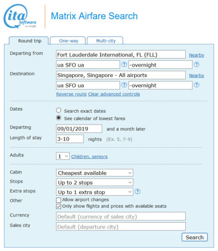
Task: Click the Sales city input field
Action: pyautogui.click(x=121, y=226)
